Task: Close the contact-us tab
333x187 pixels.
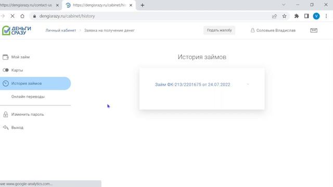Action: point(57,5)
